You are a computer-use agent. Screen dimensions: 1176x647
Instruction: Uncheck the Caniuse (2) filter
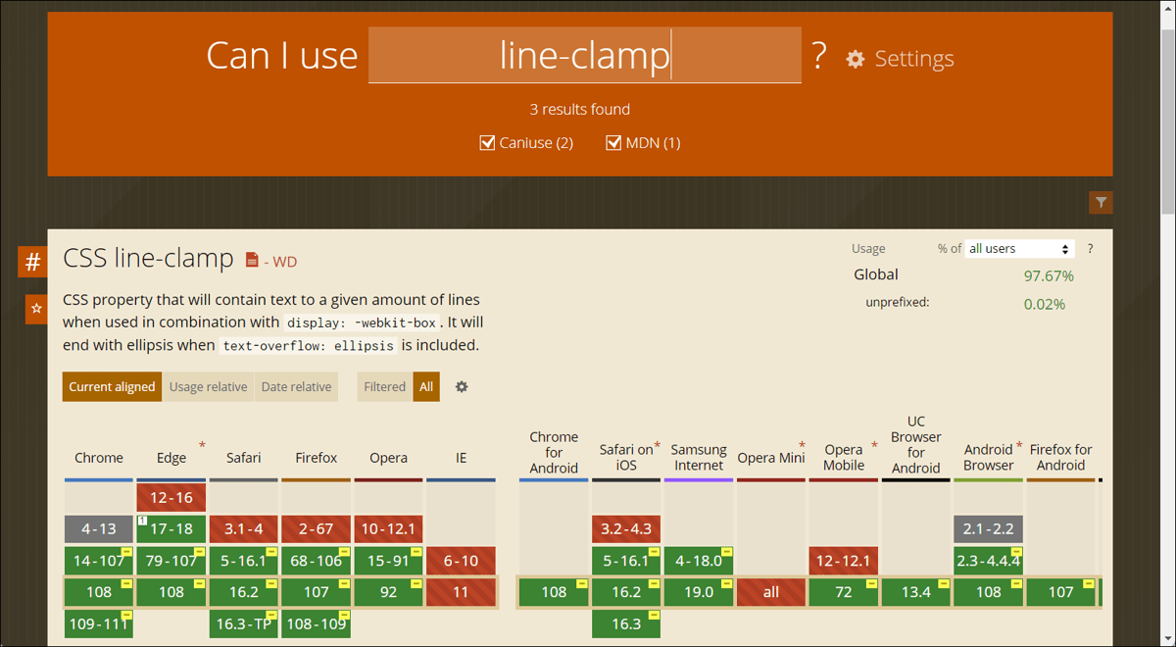487,142
